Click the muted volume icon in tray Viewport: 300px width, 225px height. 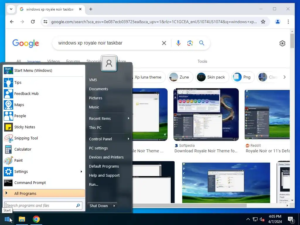coord(262,219)
